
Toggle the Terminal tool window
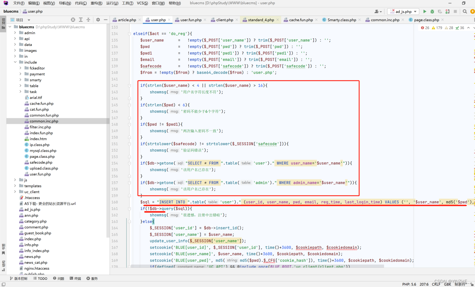(x=75, y=279)
